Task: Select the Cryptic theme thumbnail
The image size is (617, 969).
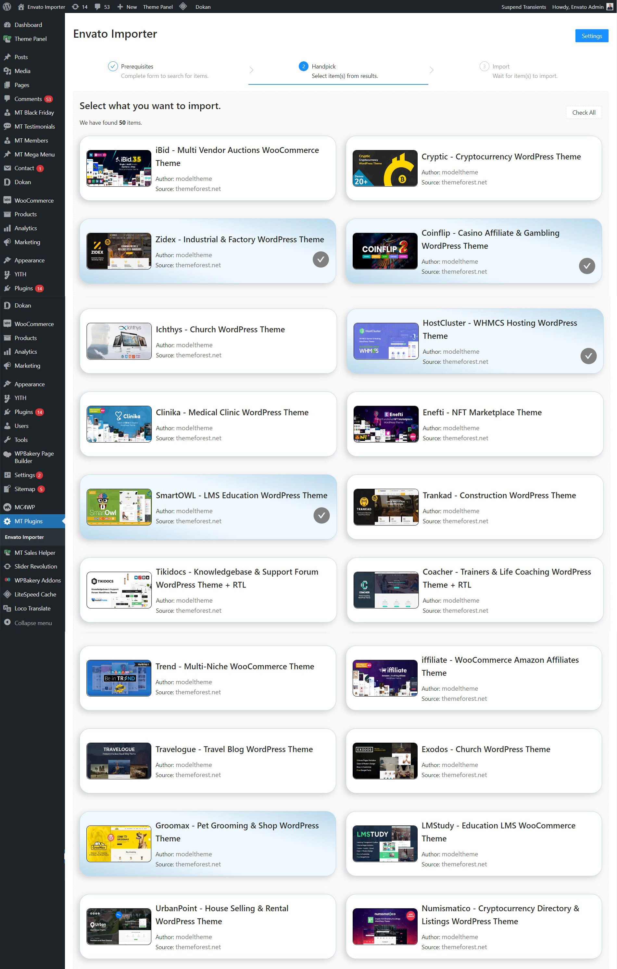Action: pos(385,168)
